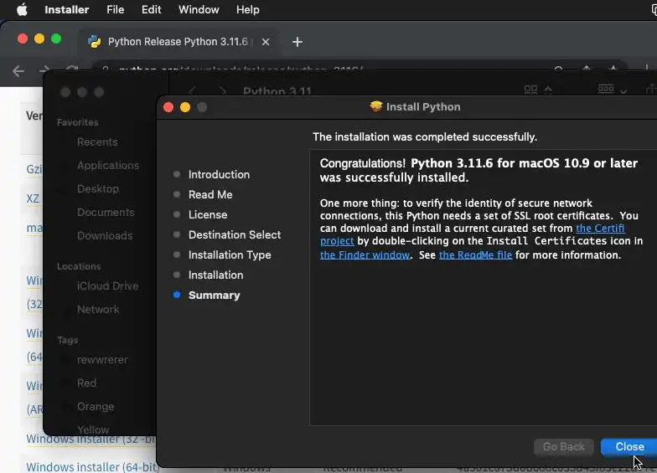Click the Read Me step in installer sidebar
The height and width of the screenshot is (473, 657).
point(210,194)
